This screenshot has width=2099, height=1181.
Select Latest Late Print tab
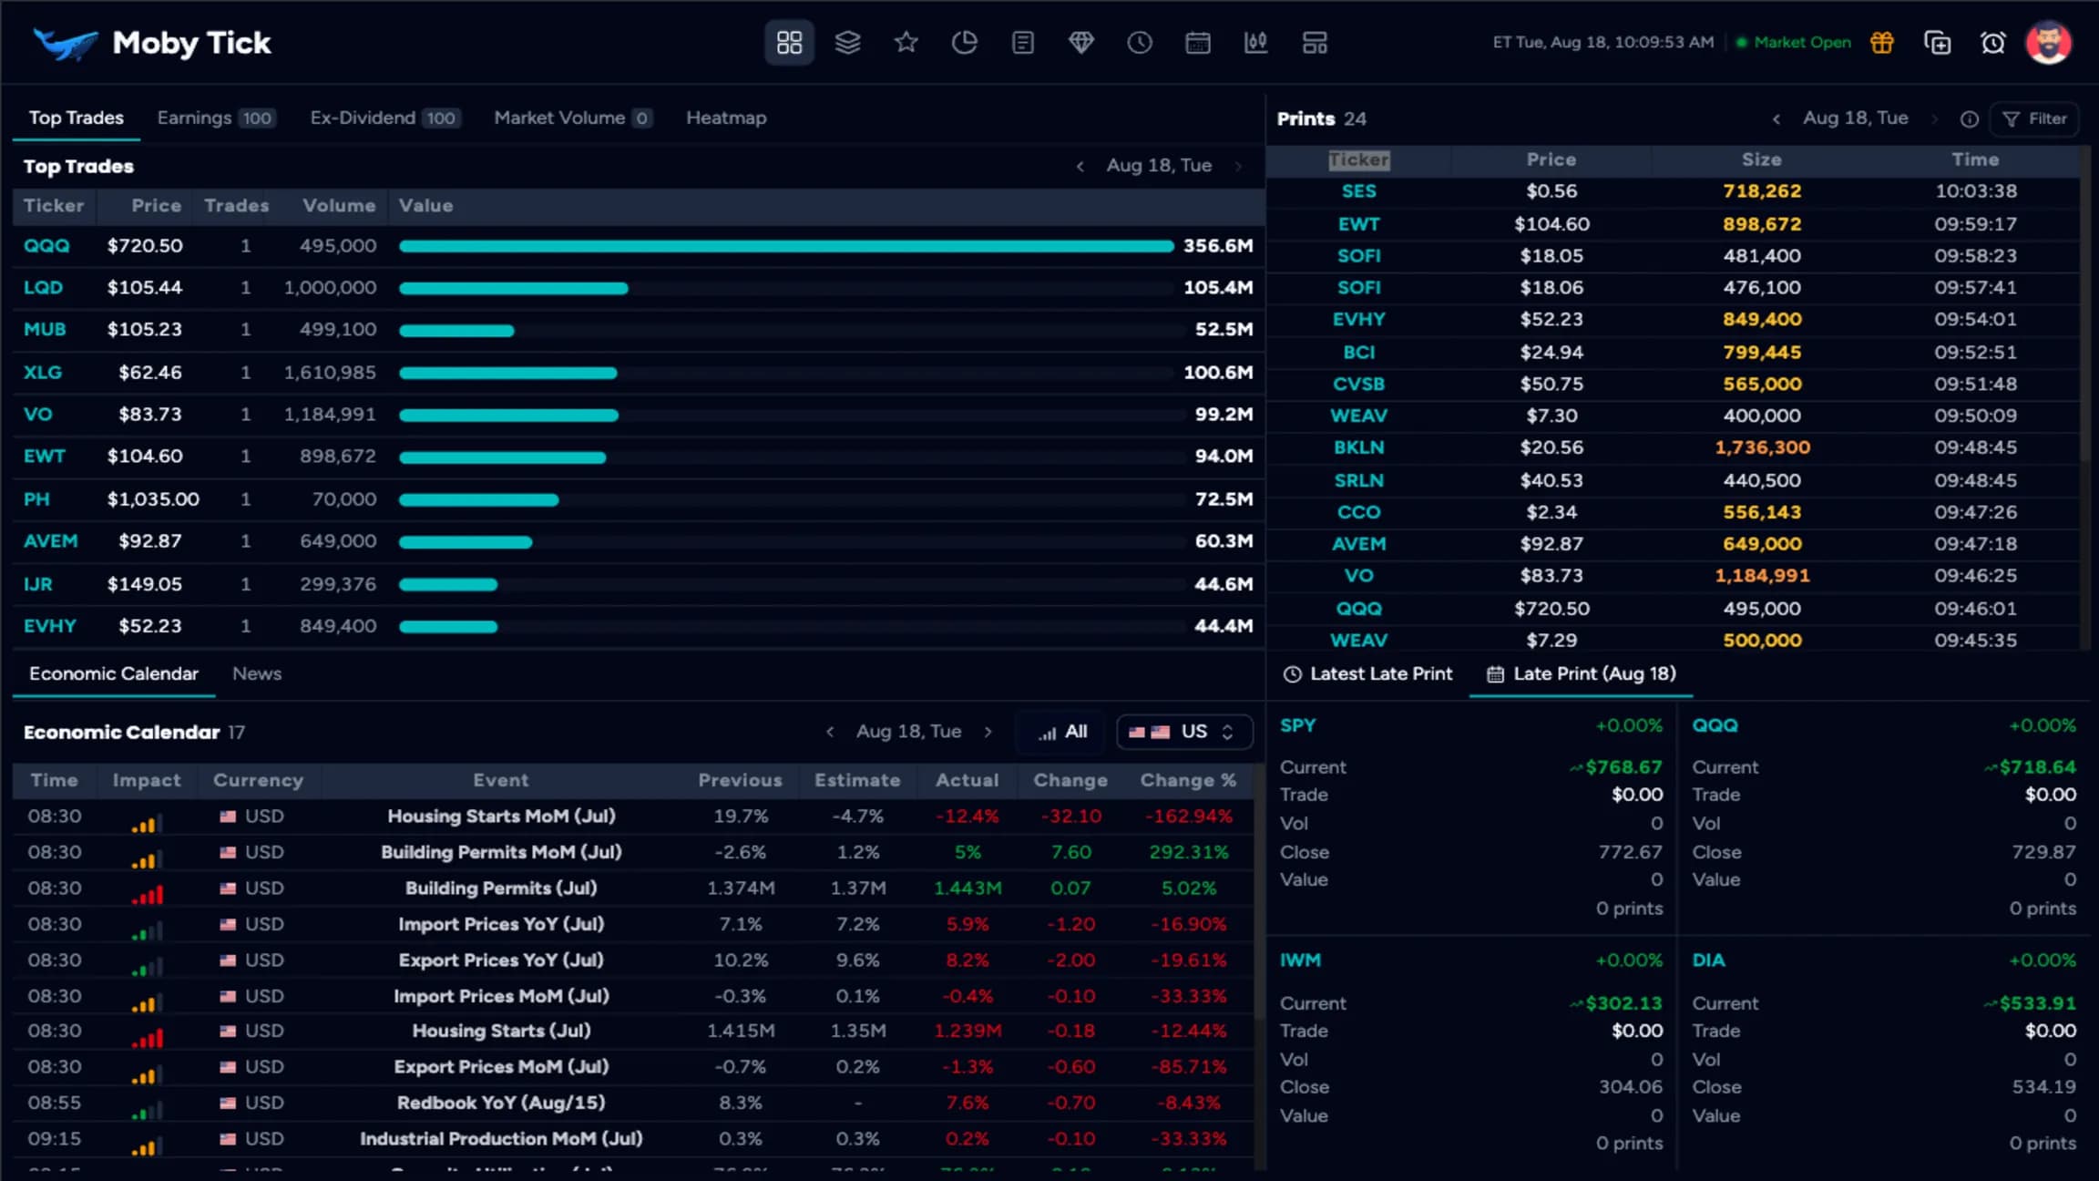[x=1367, y=673]
